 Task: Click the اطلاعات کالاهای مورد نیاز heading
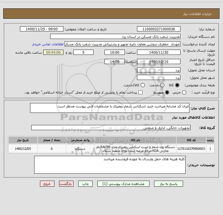coord(193,117)
